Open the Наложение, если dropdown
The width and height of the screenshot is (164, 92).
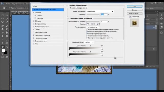[x=89, y=42]
